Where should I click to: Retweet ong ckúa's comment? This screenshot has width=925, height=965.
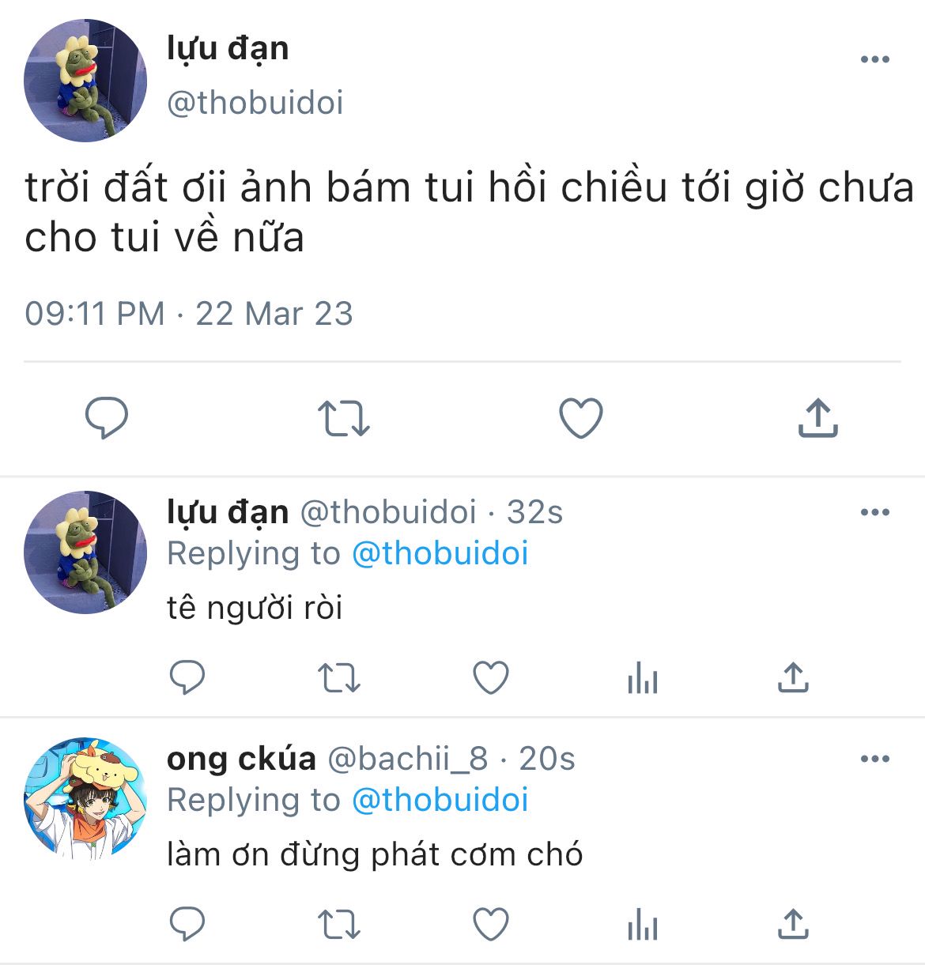338,924
